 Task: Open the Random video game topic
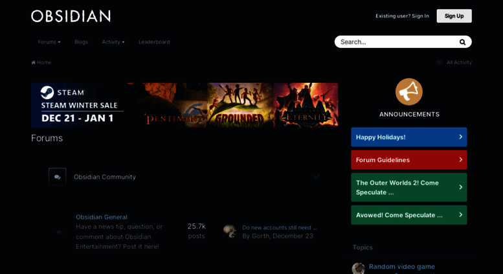[402, 267]
